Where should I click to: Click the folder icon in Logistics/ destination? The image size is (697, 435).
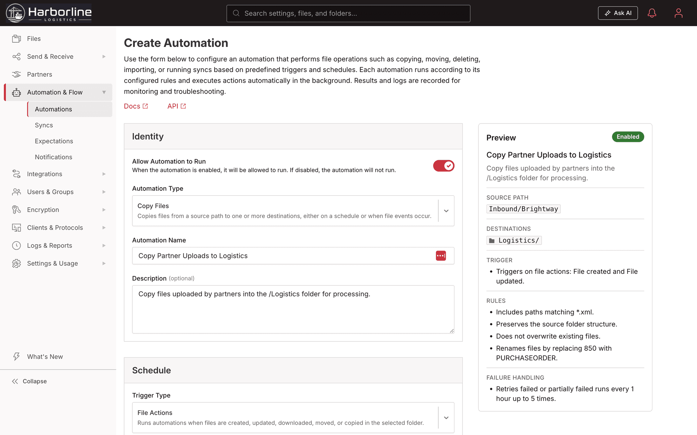[492, 240]
